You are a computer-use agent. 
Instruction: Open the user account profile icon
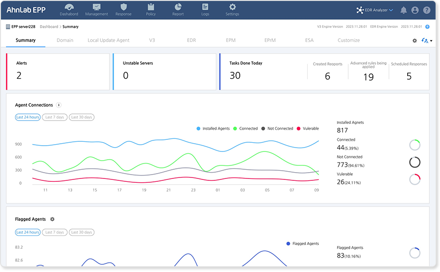point(415,10)
